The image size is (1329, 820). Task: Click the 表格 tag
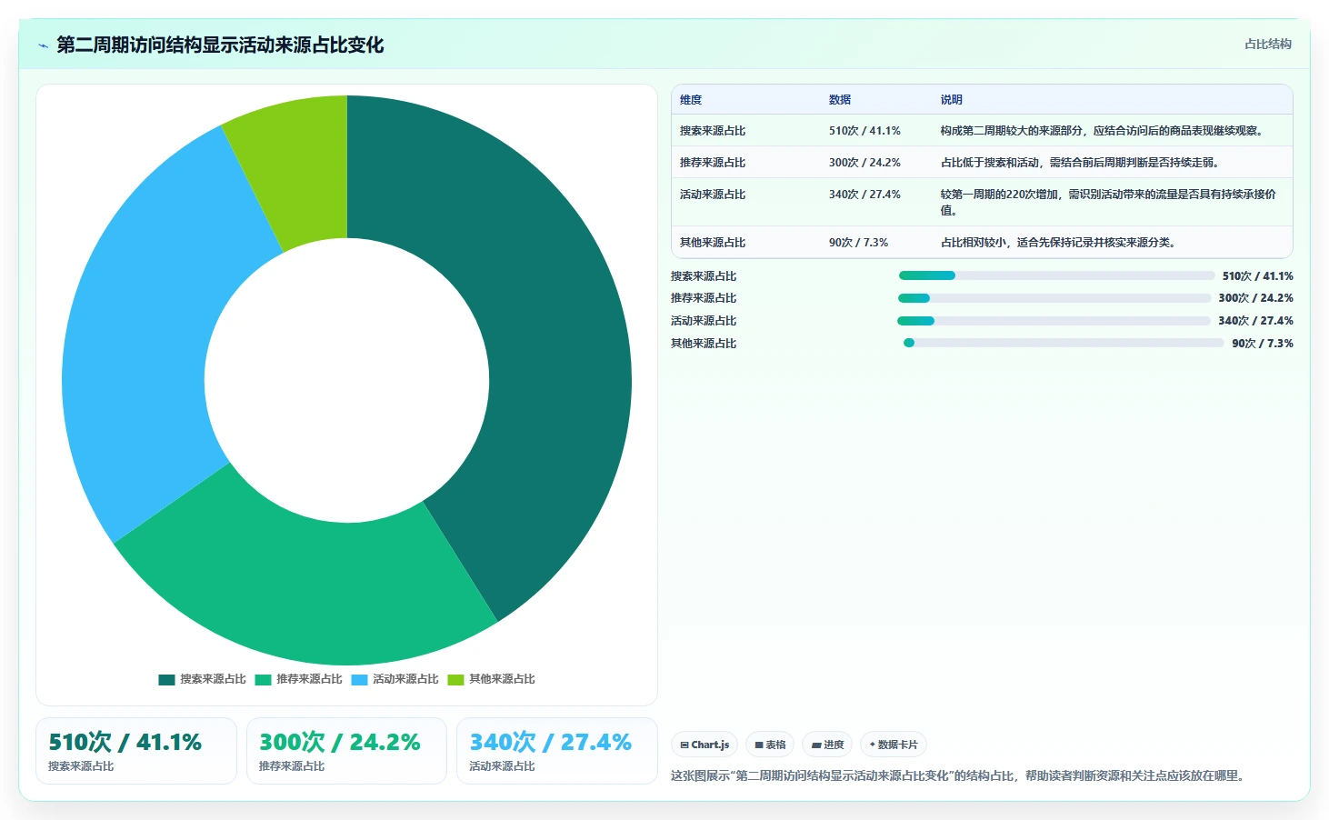click(770, 745)
